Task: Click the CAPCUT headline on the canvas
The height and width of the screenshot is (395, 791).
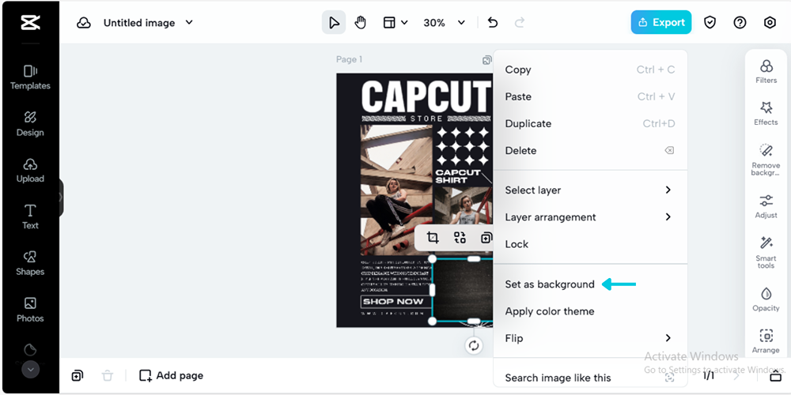Action: 427,96
